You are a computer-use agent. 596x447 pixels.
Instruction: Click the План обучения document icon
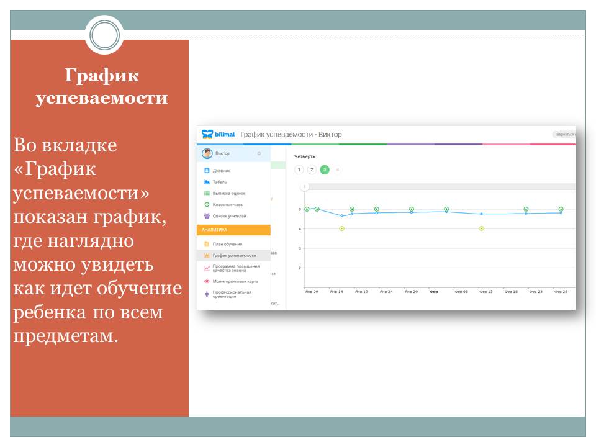(207, 244)
